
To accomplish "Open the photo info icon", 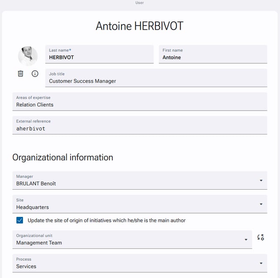I will 35,74.
